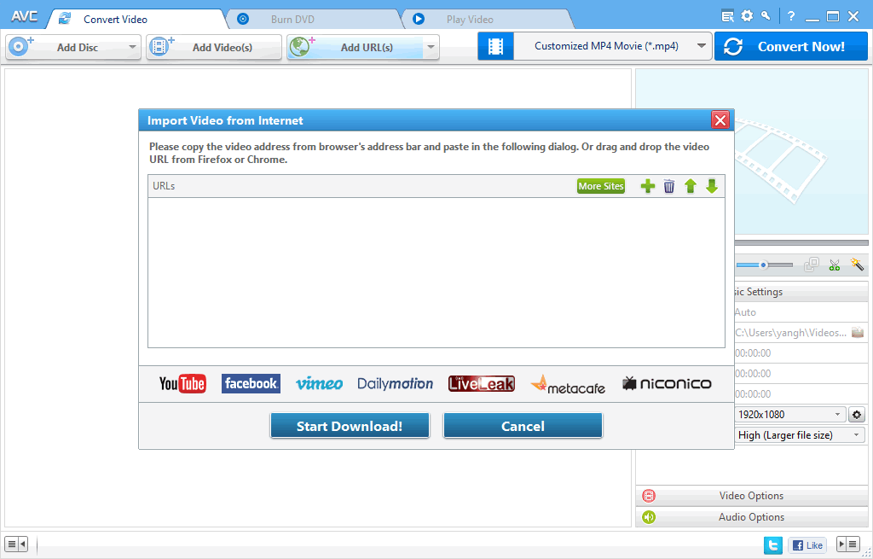This screenshot has height=559, width=873.
Task: Close the Import Video from Internet dialog
Action: (720, 120)
